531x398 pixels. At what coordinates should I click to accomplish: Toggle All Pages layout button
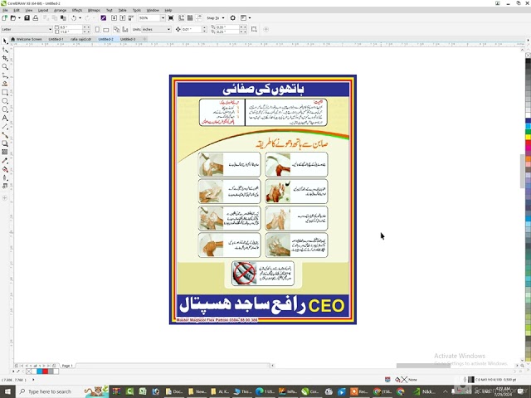coord(116,30)
